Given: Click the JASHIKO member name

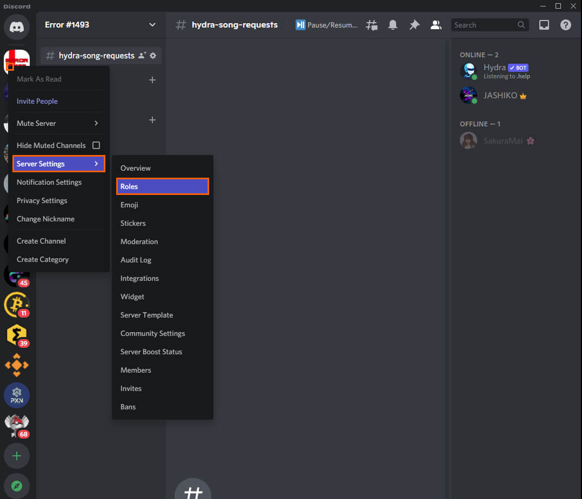Looking at the screenshot, I should click(x=500, y=96).
